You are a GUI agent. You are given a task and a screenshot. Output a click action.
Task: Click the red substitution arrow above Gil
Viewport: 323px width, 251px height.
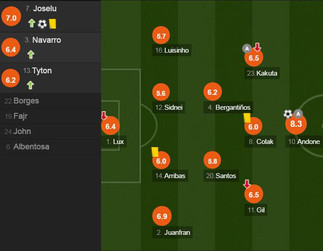[247, 184]
